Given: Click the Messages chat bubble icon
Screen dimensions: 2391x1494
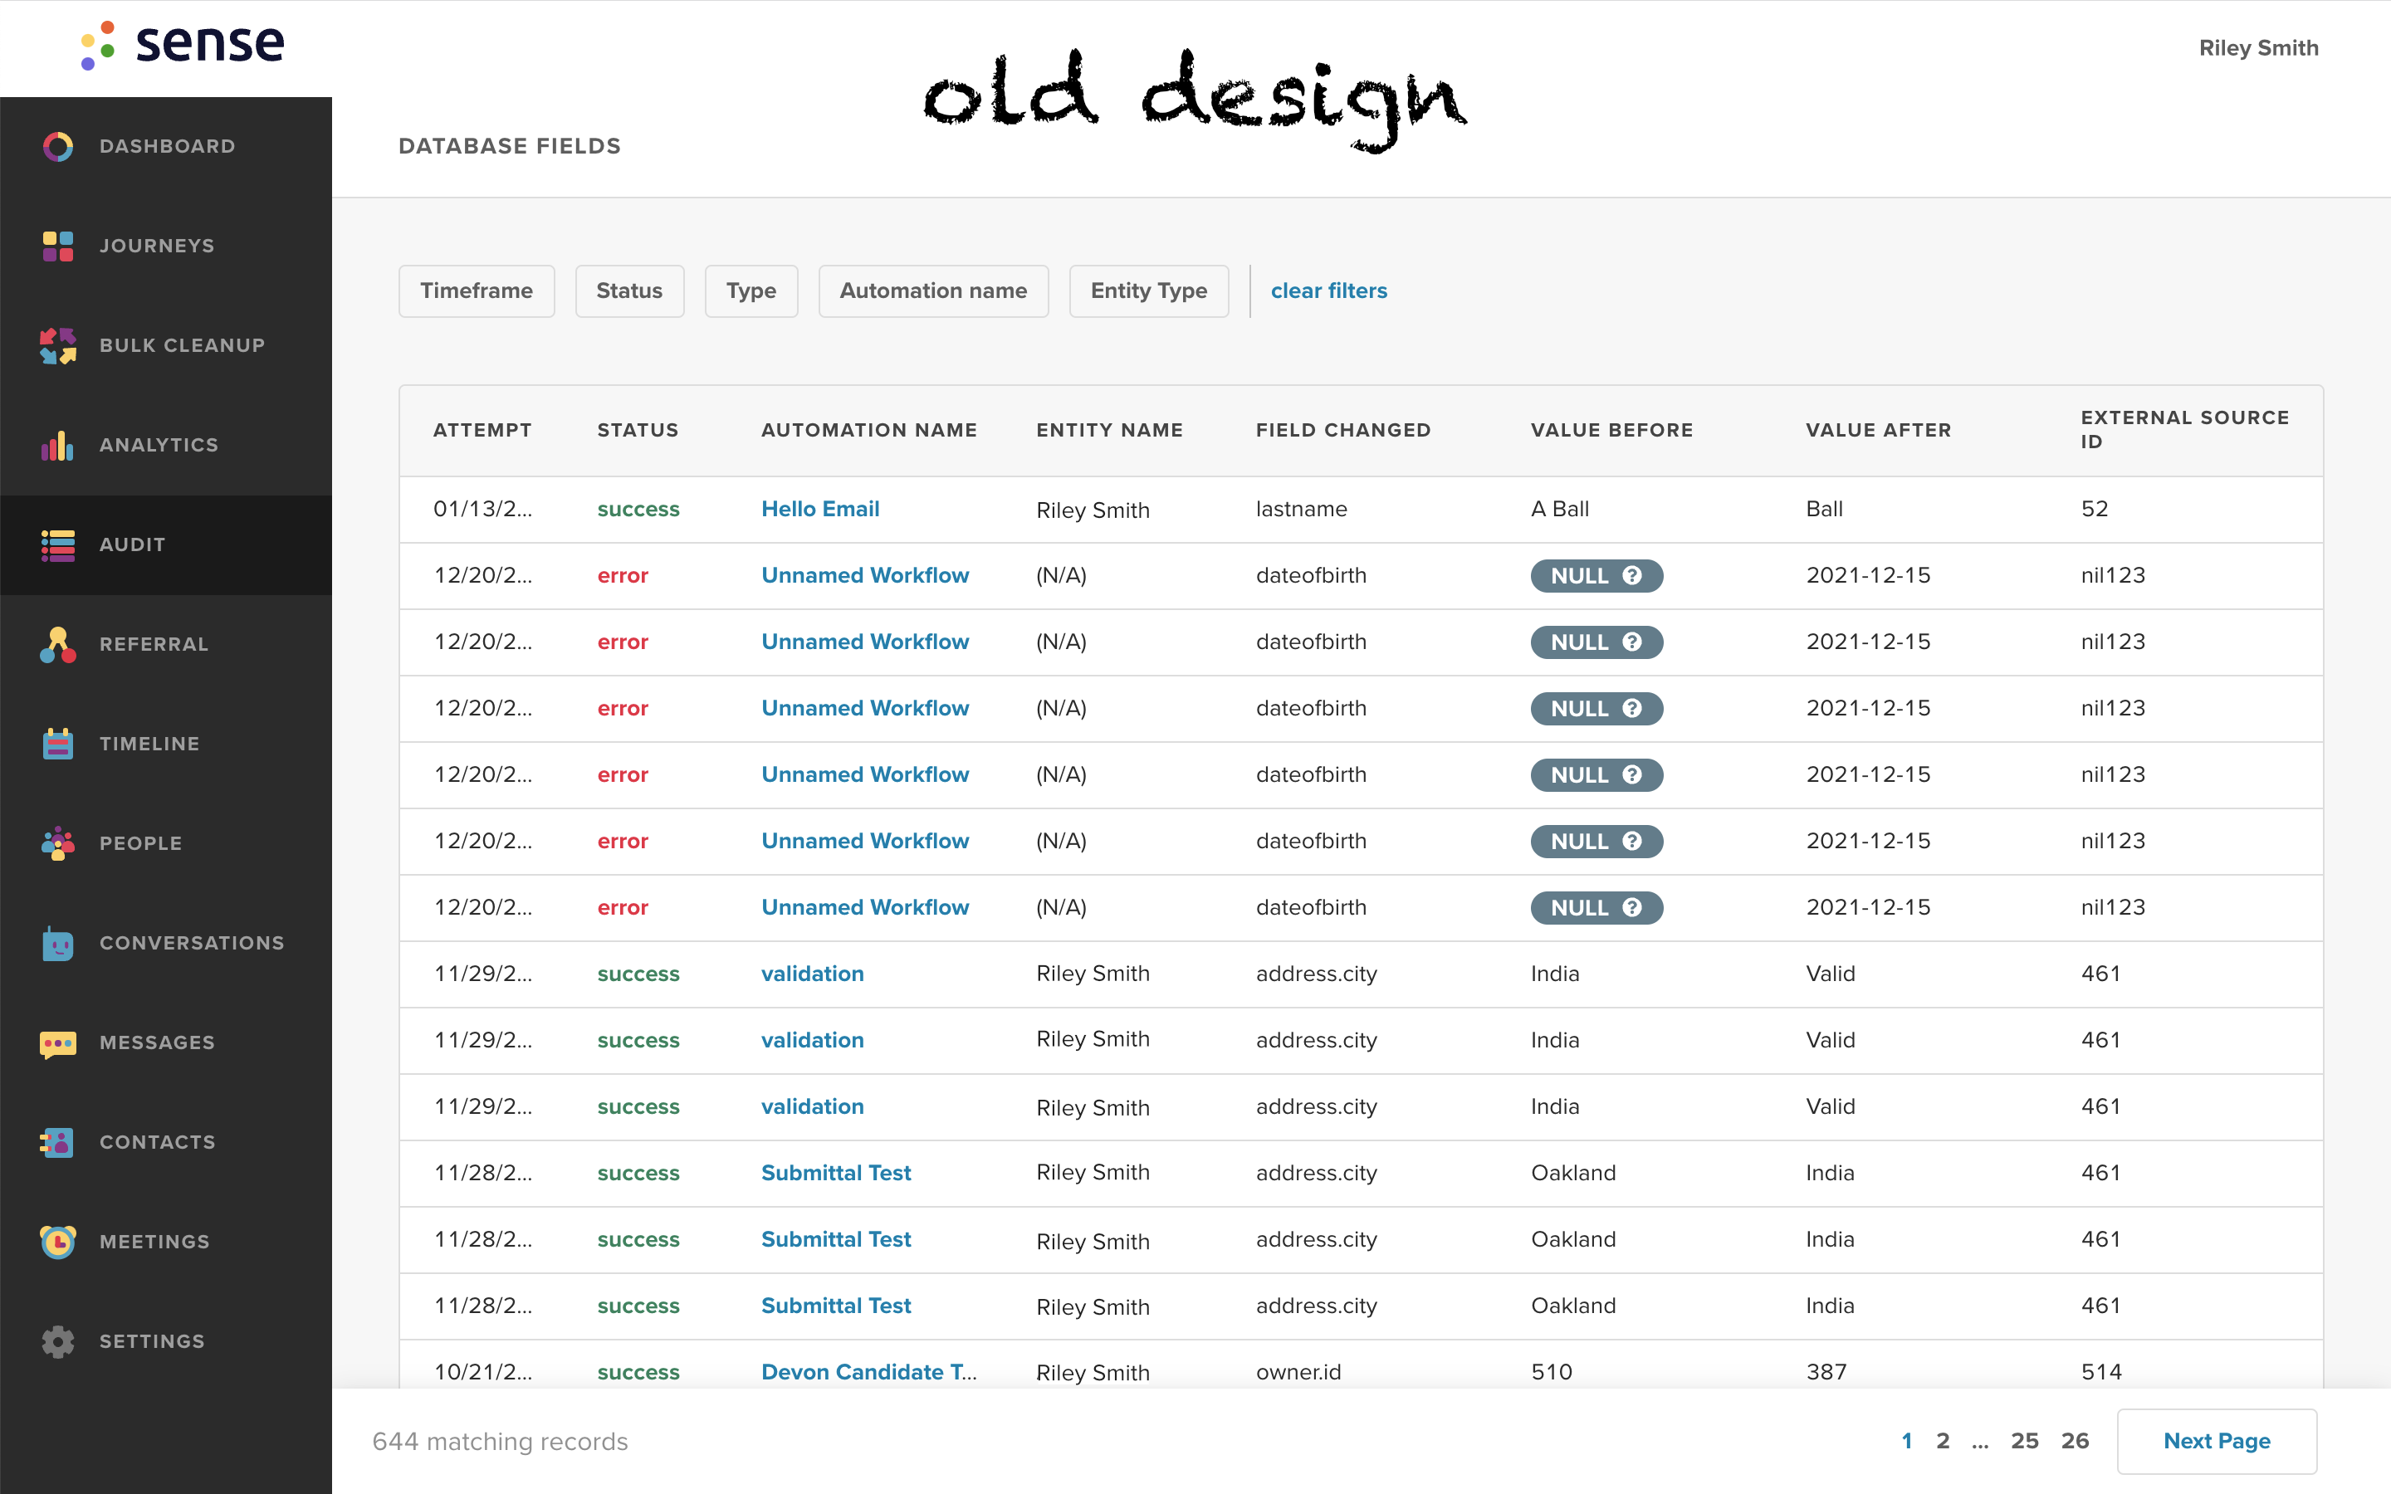Looking at the screenshot, I should (x=57, y=1043).
